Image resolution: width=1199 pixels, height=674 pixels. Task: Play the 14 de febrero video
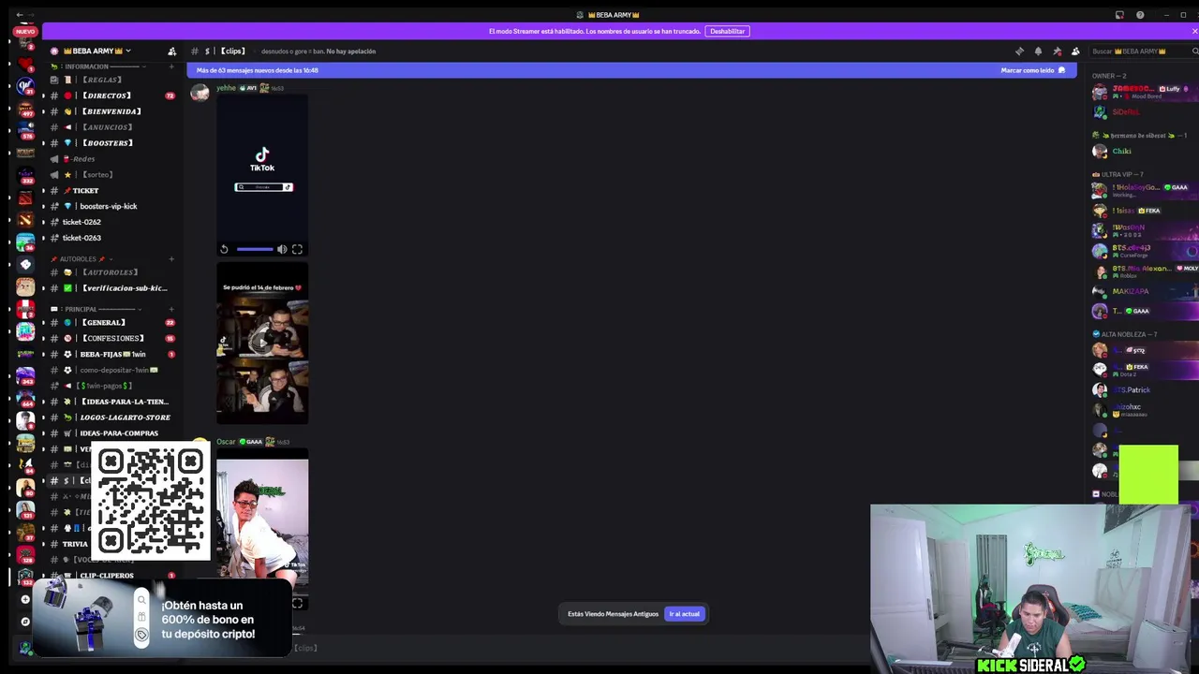coord(262,343)
